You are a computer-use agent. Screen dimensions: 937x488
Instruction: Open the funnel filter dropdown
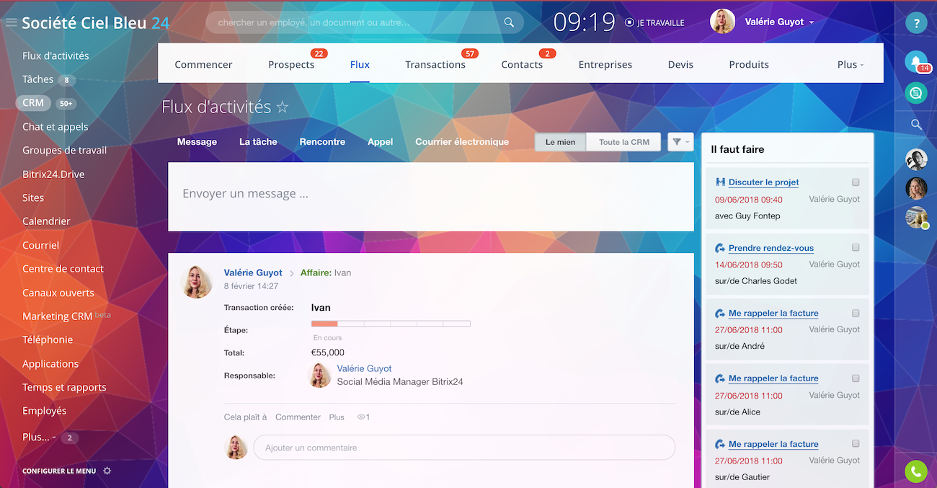coord(680,142)
